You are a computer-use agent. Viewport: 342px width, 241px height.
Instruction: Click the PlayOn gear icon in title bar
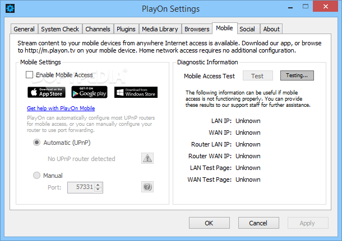coord(10,8)
